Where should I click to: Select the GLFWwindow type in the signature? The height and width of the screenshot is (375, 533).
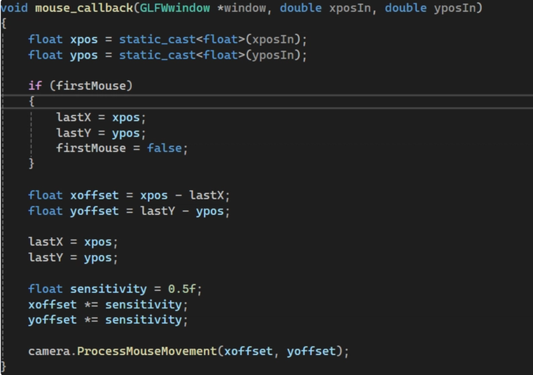click(175, 8)
